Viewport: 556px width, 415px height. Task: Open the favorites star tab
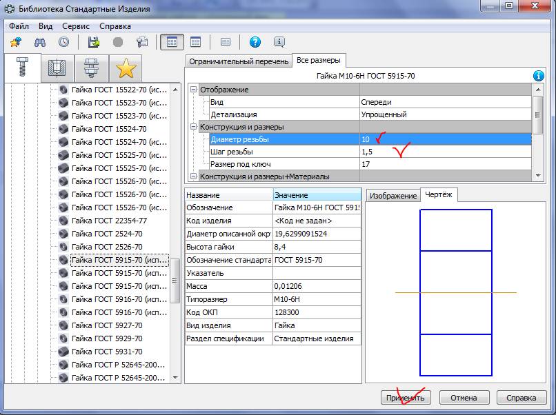click(x=126, y=68)
